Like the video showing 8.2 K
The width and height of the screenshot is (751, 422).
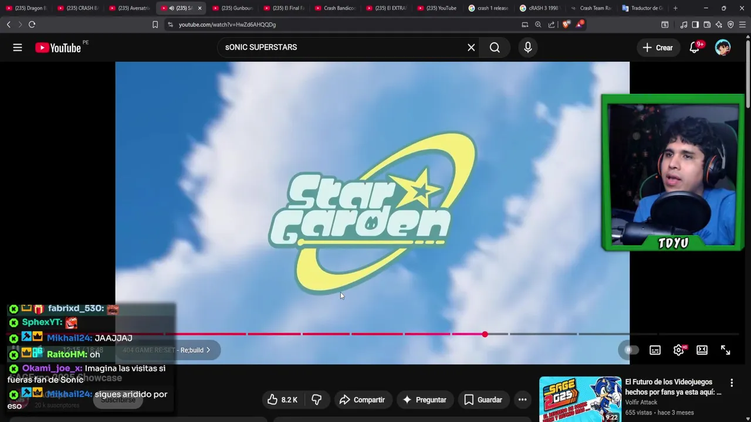(282, 400)
